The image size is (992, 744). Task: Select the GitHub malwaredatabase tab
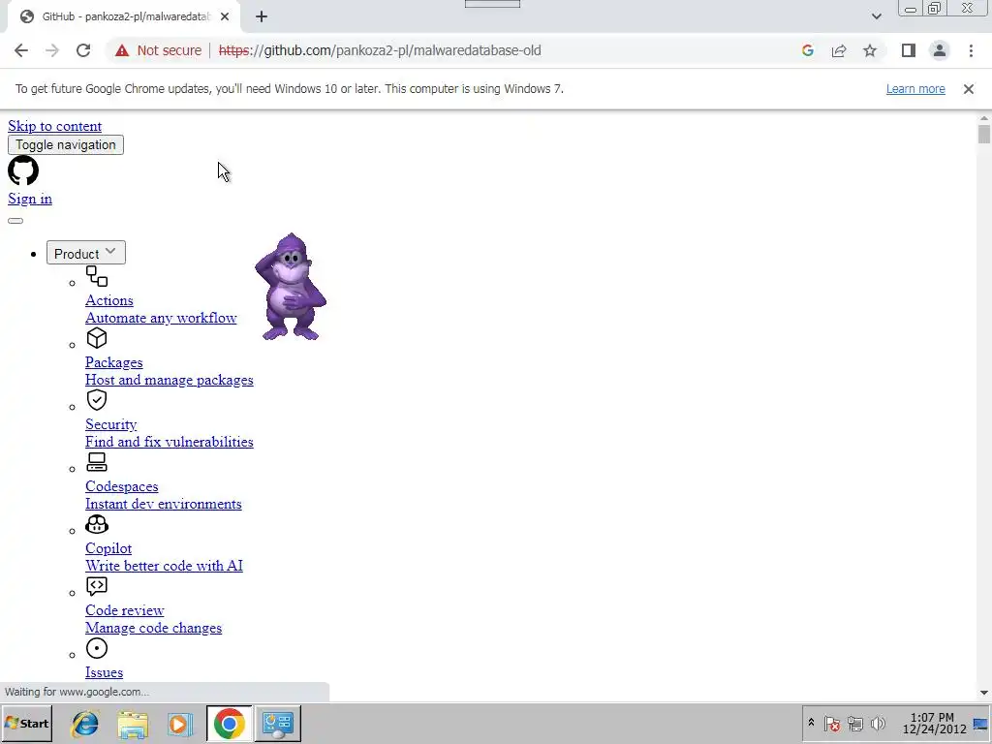click(x=125, y=17)
